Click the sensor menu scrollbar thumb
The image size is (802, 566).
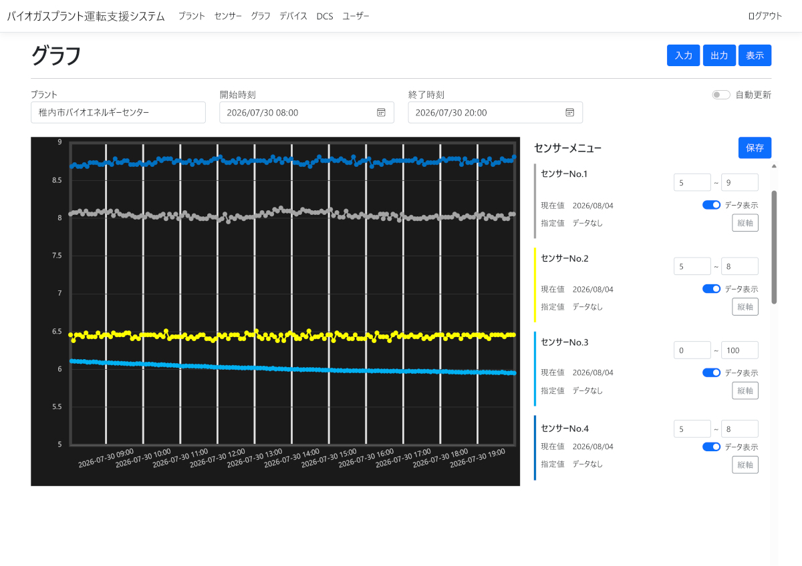click(774, 247)
